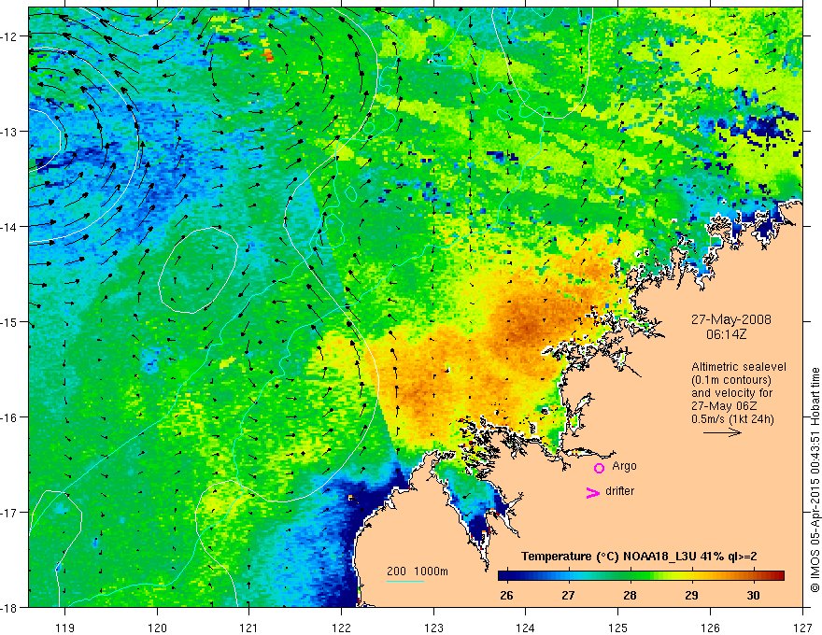Image resolution: width=822 pixels, height=635 pixels.
Task: Click the latitude label -18
Action: (x=9, y=608)
